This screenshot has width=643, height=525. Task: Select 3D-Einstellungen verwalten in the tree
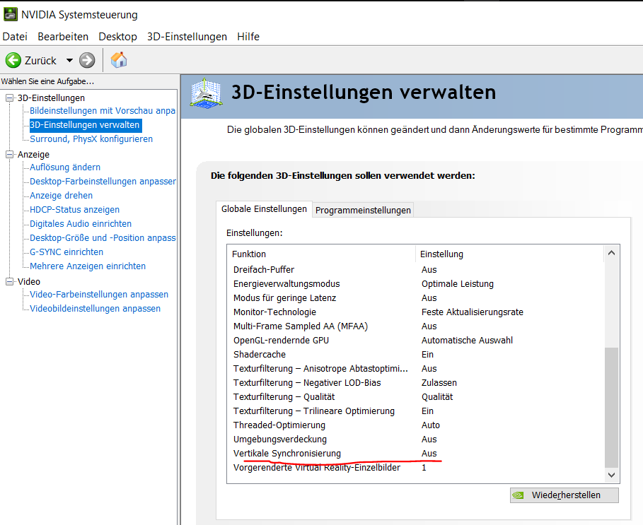[x=86, y=125]
